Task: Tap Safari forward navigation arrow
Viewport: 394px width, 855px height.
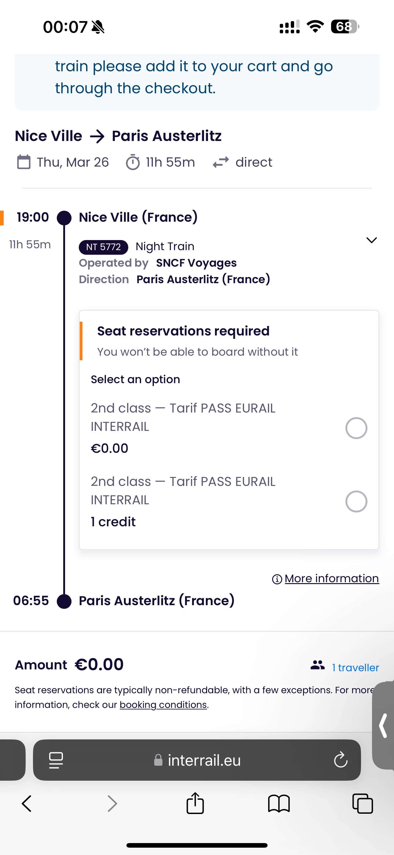Action: pyautogui.click(x=112, y=804)
